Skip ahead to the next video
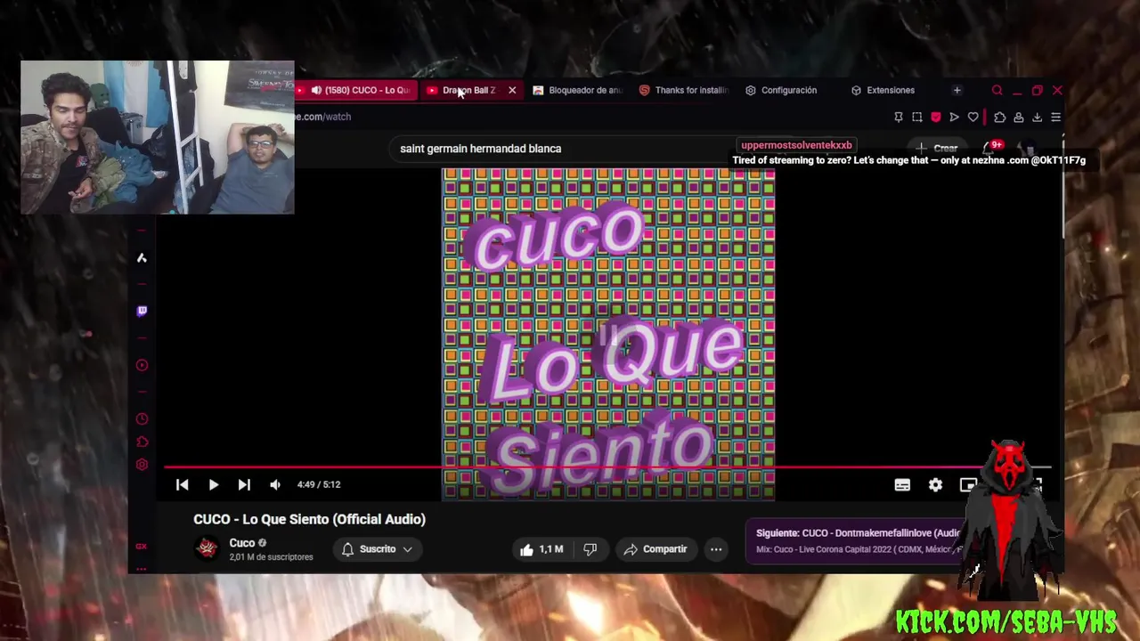The height and width of the screenshot is (641, 1140). click(x=244, y=484)
